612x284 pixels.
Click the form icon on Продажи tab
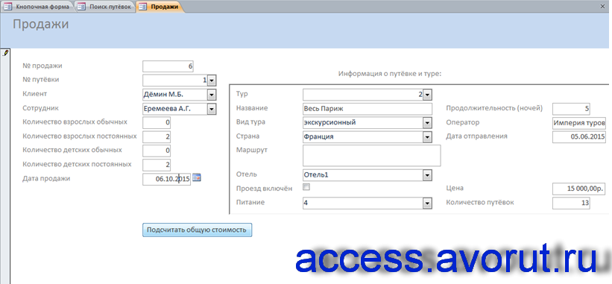click(143, 7)
